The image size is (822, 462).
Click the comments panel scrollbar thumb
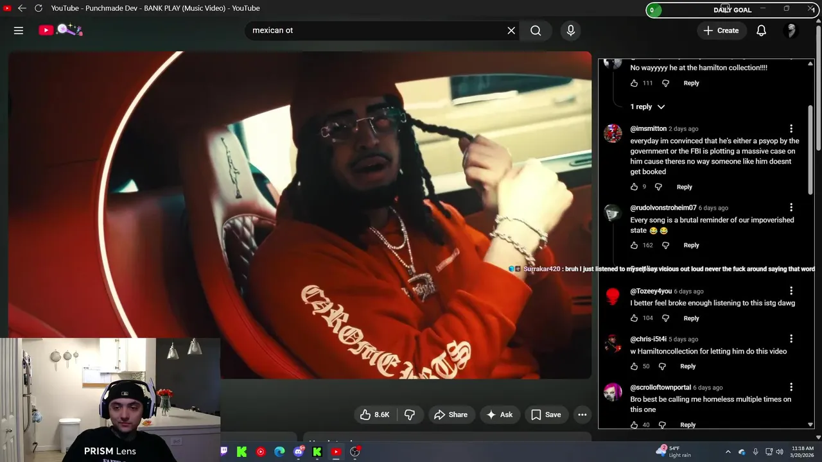pyautogui.click(x=810, y=150)
